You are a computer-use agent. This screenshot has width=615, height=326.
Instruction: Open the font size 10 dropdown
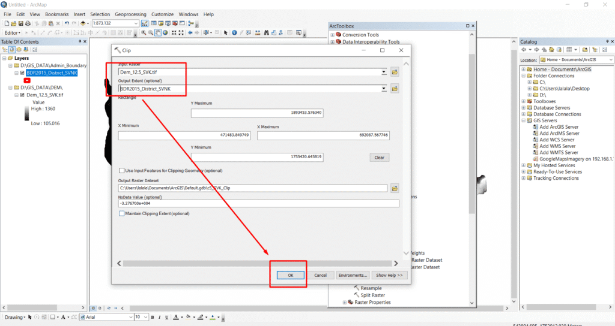pyautogui.click(x=145, y=317)
